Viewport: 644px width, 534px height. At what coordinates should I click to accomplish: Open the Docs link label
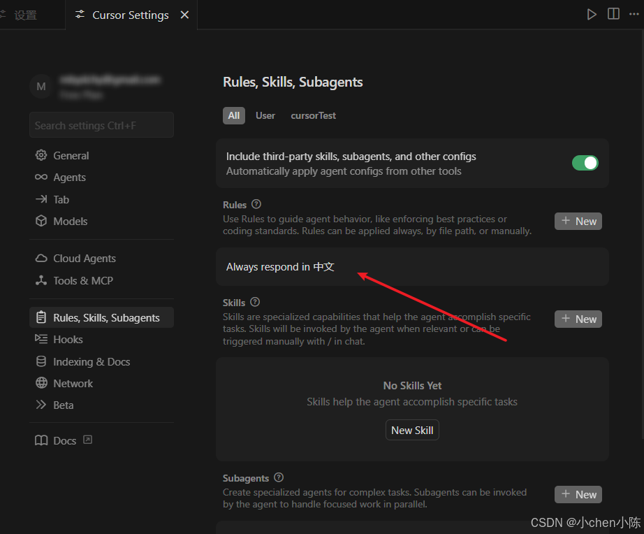pos(65,440)
